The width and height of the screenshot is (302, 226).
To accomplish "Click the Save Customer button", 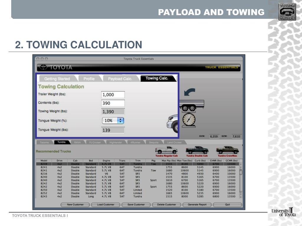I will click(x=136, y=205).
